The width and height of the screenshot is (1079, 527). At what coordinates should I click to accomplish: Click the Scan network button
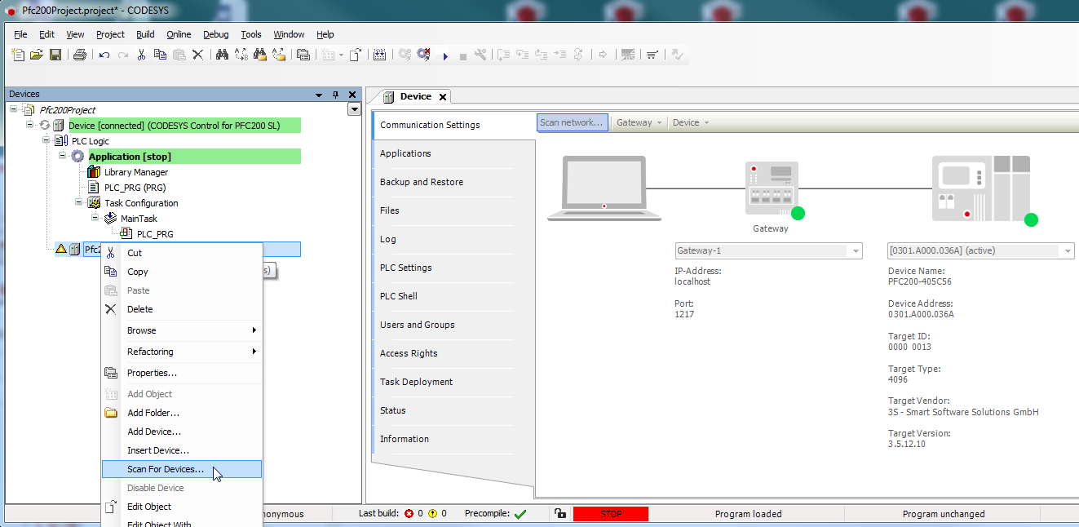572,122
